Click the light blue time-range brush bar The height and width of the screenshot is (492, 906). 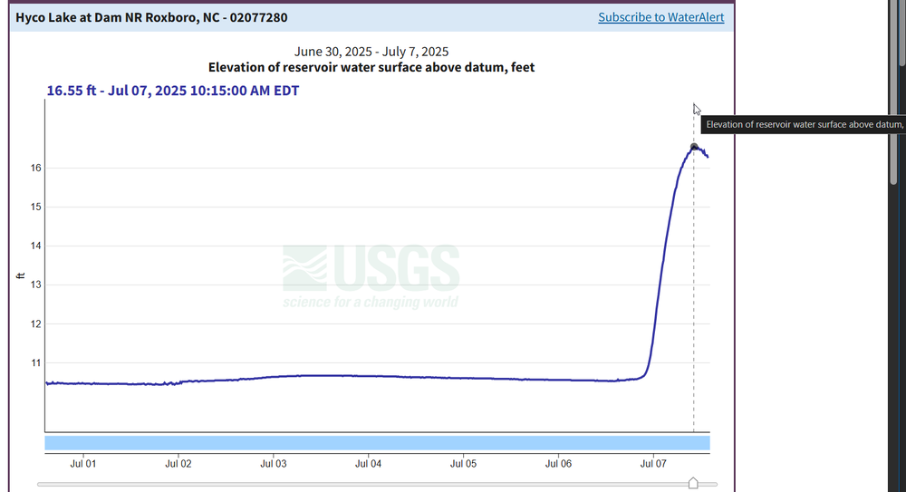click(x=377, y=442)
